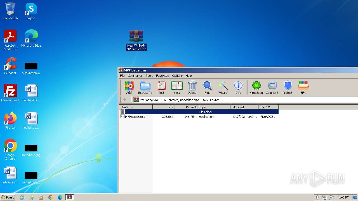Image resolution: width=358 pixels, height=201 pixels.
Task: Sort file list by Modified column
Action: 245,107
